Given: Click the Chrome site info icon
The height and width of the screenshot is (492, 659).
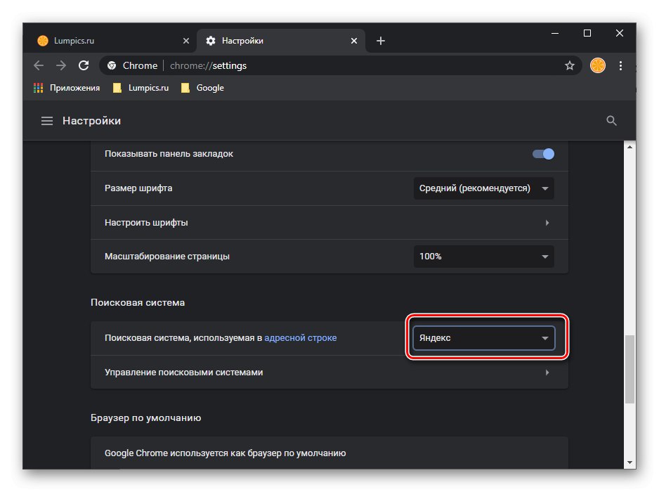Looking at the screenshot, I should 112,65.
